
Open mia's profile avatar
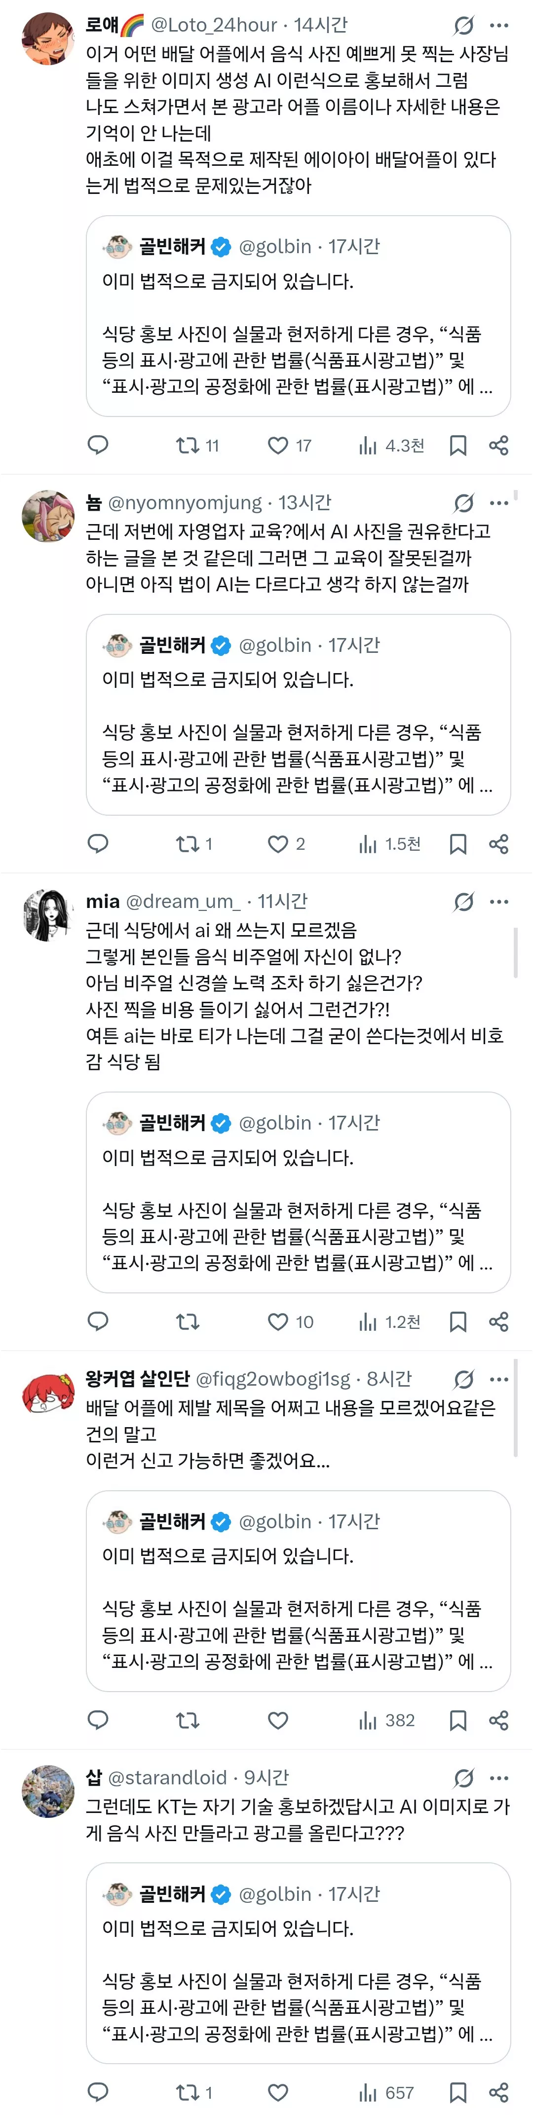(48, 914)
